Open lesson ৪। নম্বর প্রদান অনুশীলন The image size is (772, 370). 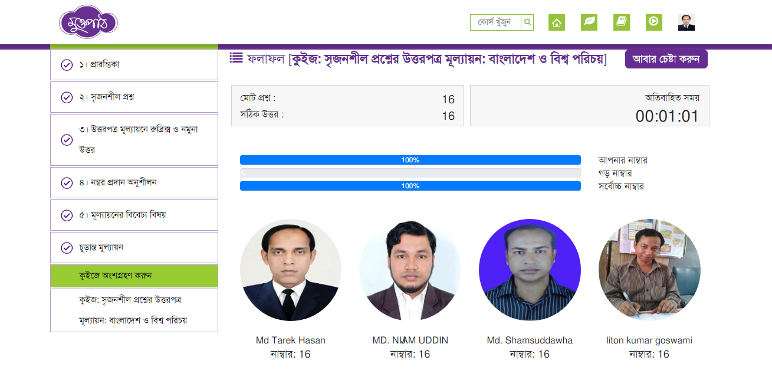click(x=134, y=183)
